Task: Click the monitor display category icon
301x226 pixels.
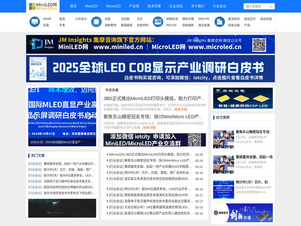Action: coord(35,22)
